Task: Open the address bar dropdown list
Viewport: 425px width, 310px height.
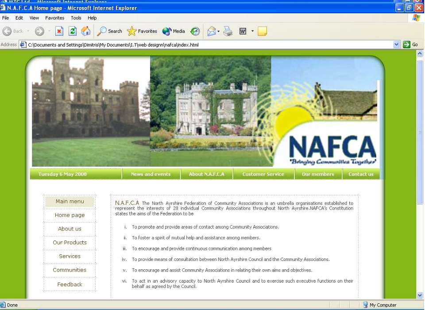Action: point(397,44)
